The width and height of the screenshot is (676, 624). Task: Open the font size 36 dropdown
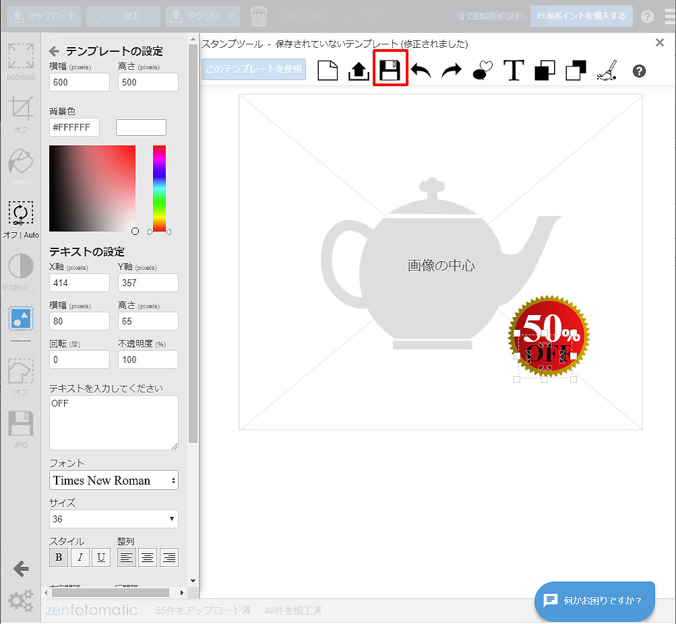114,519
